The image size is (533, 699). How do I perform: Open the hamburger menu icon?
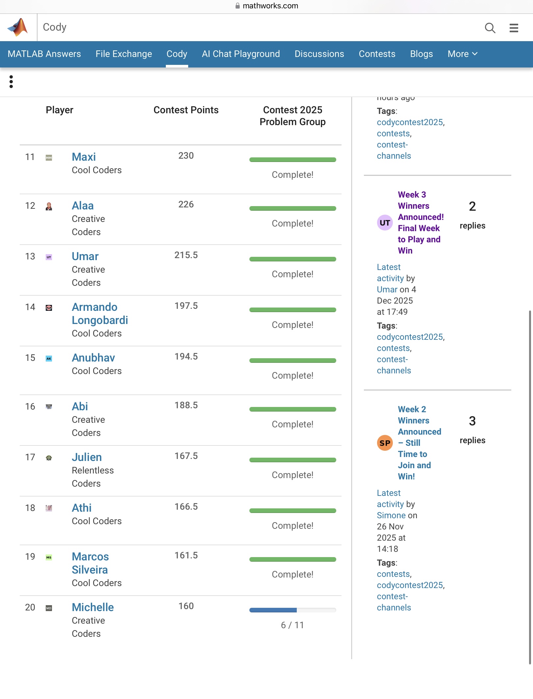coord(514,28)
